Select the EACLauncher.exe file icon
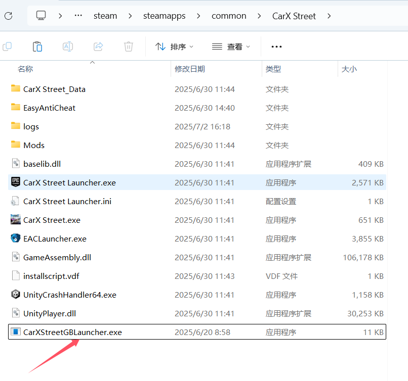 15,239
